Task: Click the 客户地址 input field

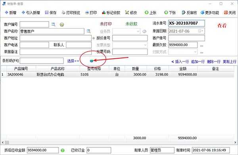Action: (x=56, y=38)
